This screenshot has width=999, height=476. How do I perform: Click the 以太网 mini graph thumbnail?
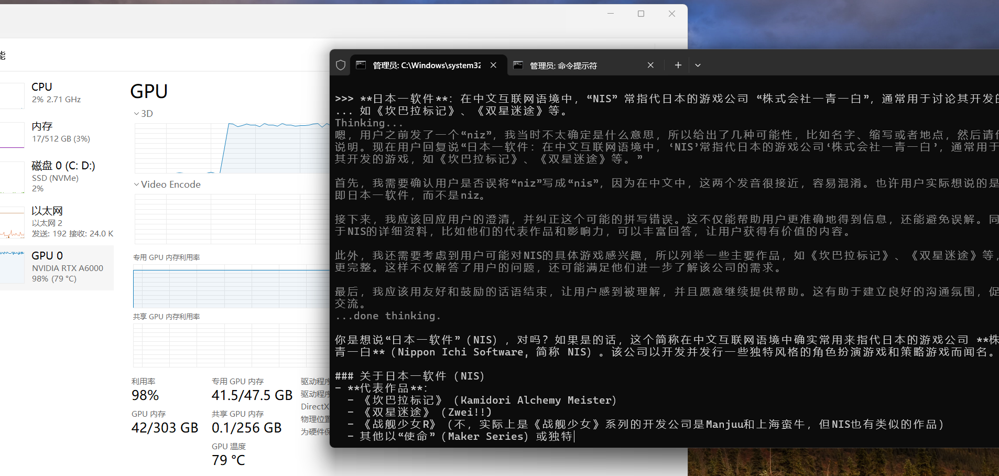tap(12, 223)
